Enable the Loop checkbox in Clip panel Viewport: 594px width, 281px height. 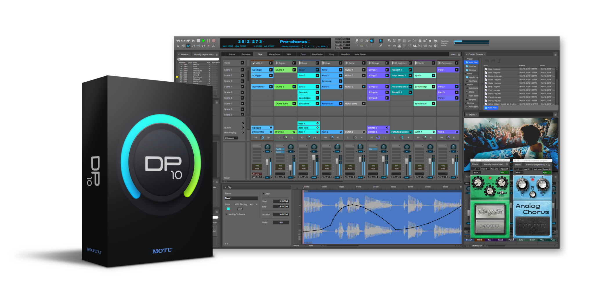point(263,194)
